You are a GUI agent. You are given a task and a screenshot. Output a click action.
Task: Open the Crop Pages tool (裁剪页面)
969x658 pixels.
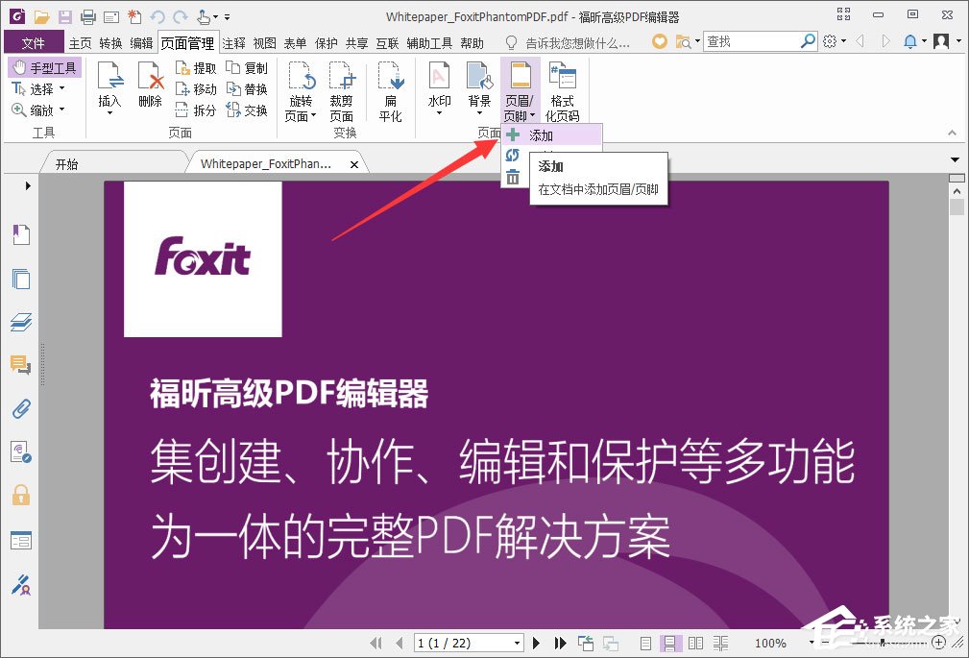pos(342,91)
